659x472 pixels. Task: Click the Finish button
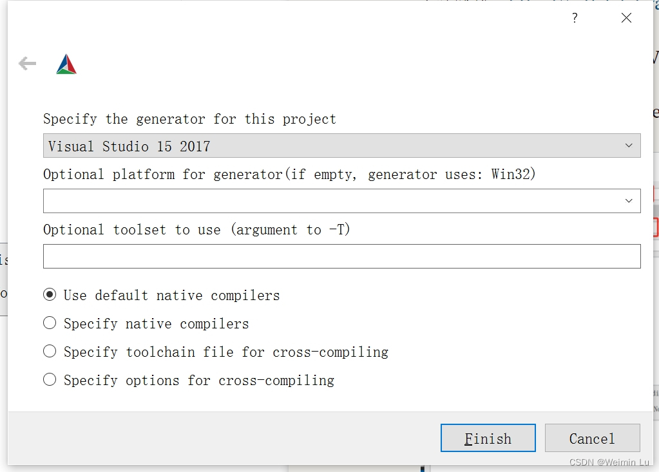point(488,438)
